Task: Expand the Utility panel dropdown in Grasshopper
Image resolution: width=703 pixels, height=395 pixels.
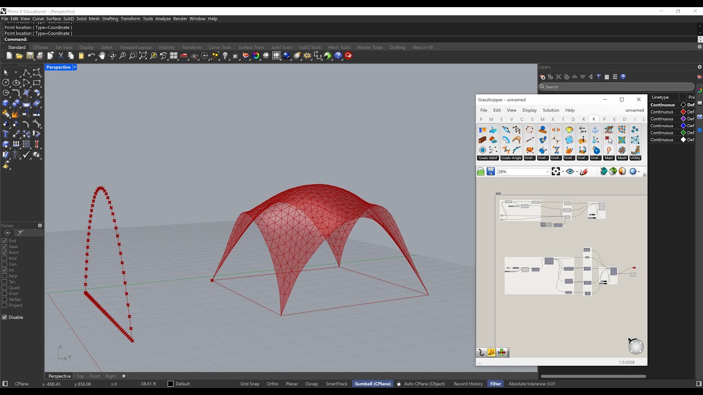Action: (635, 158)
